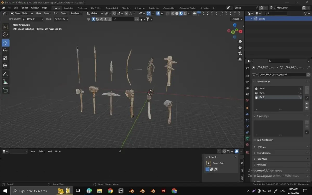Toggle snapping magnet in header
This screenshot has height=195, width=312.
(114, 14)
